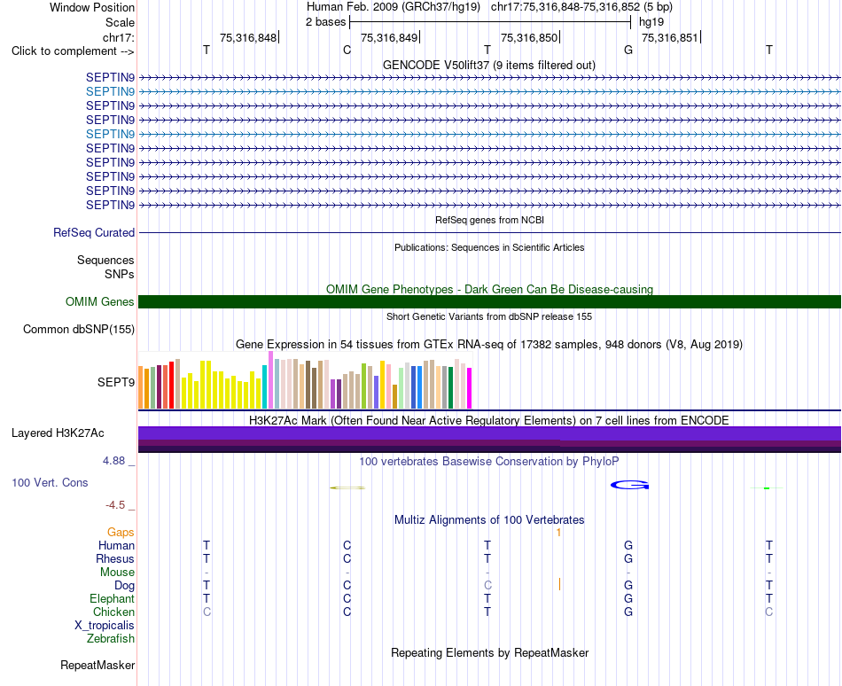Click the orange 'Gaps' row label
Screen dimensions: 842x686
[x=121, y=532]
